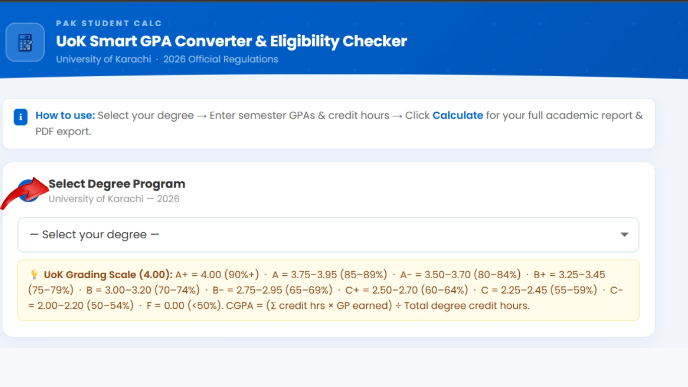Click the blue info icon beside How to use
This screenshot has width=688, height=387.
pos(21,118)
